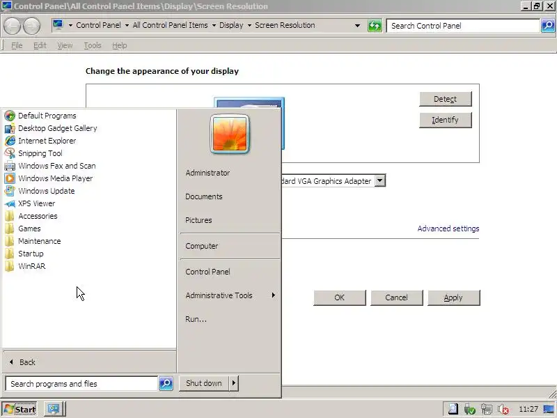The image size is (557, 418).
Task: Click the Identify button
Action: [x=445, y=120]
